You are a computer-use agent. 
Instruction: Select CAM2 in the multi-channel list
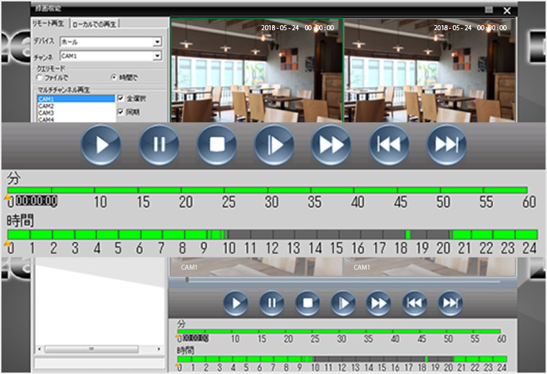[x=47, y=106]
